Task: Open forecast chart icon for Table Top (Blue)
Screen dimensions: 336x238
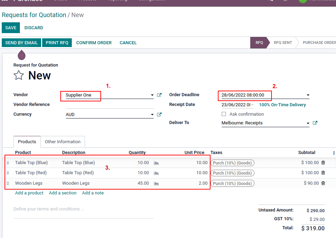Action: click(x=156, y=163)
